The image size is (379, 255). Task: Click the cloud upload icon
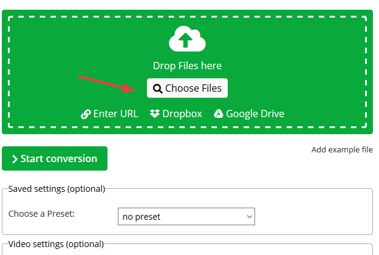(187, 39)
